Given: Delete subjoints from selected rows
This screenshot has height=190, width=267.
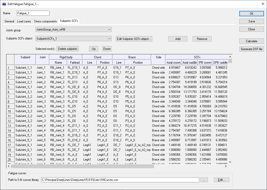Looking at the screenshot, I should pyautogui.click(x=68, y=49).
